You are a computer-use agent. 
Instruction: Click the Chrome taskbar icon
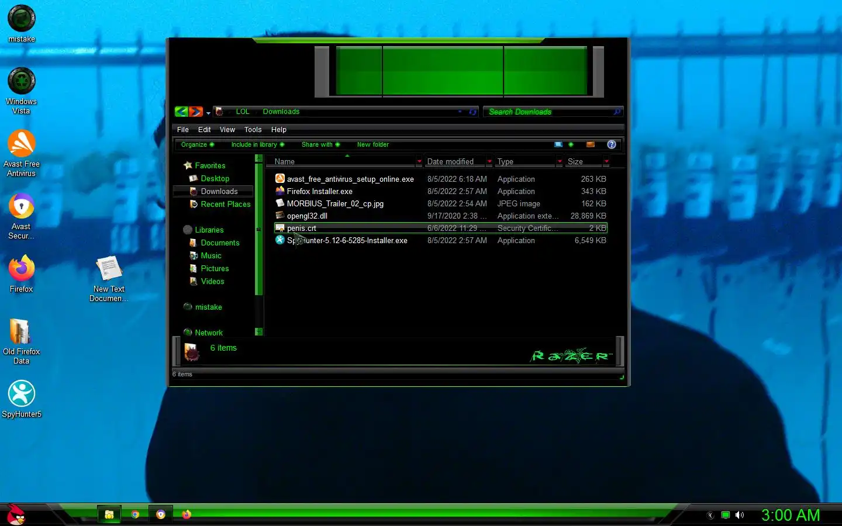click(135, 514)
